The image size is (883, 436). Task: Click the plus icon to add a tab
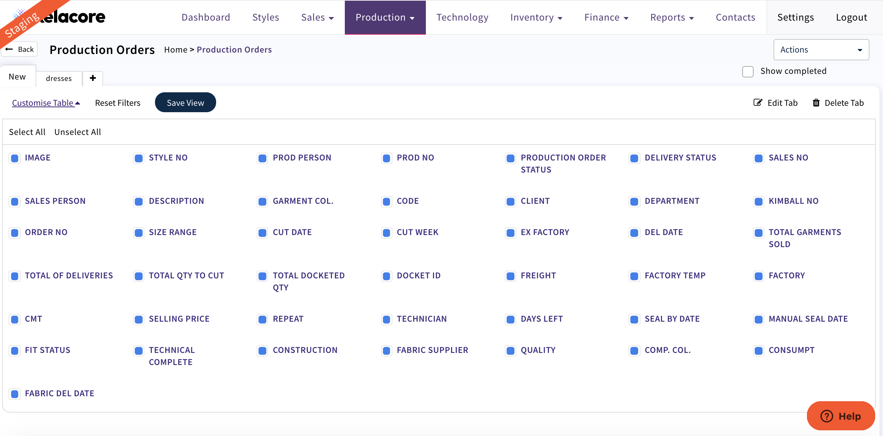click(x=93, y=78)
